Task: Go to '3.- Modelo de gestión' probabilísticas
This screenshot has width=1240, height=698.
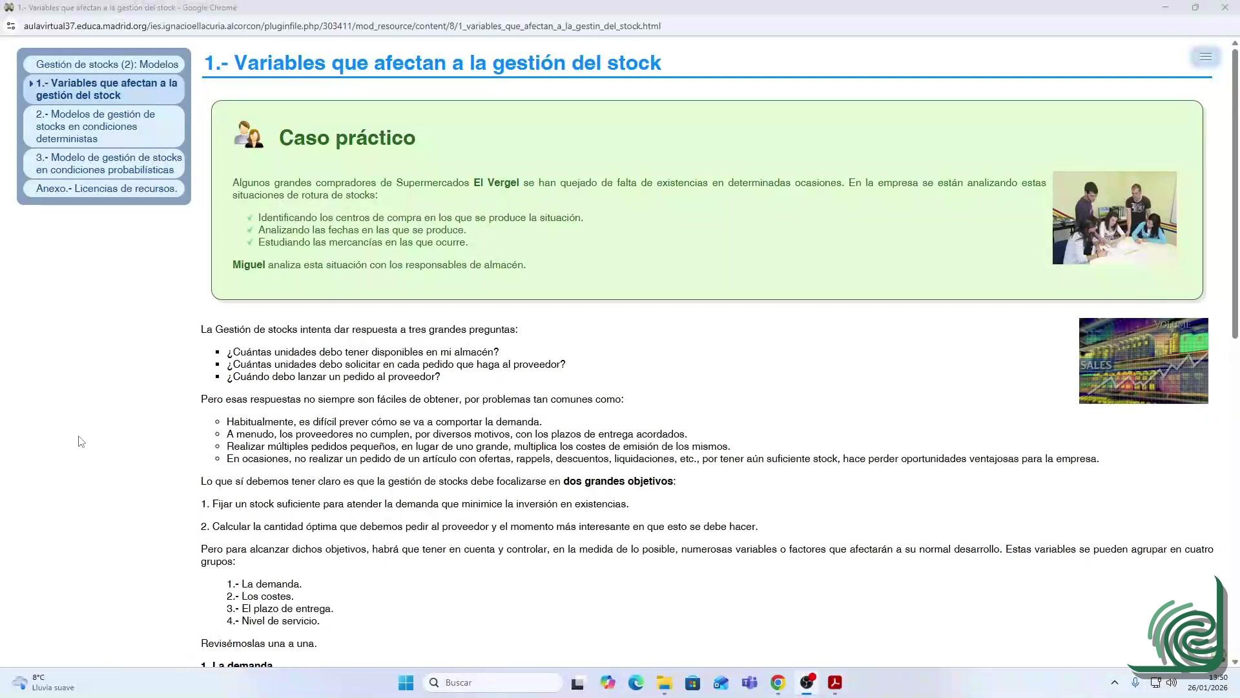Action: [x=108, y=164]
